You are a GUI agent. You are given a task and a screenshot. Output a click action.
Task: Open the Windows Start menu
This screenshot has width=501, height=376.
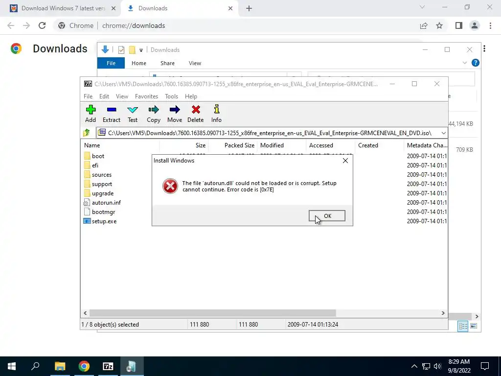point(12,366)
